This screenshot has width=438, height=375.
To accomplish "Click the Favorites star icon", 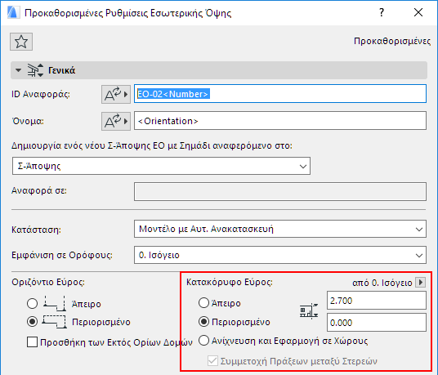I will [21, 42].
